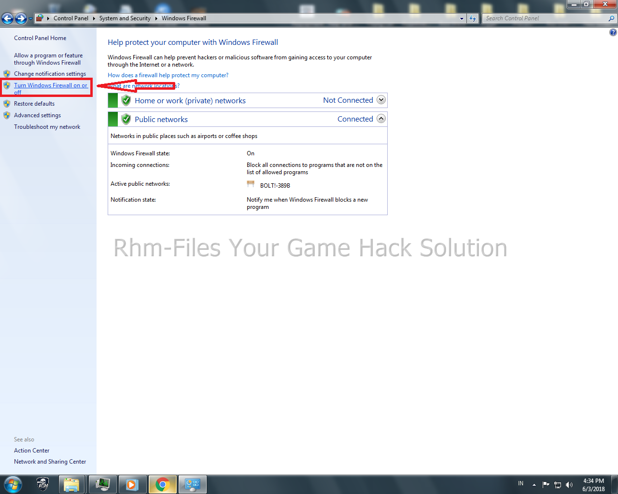Open the monitor app icon on taskbar
618x494 pixels.
(102, 484)
